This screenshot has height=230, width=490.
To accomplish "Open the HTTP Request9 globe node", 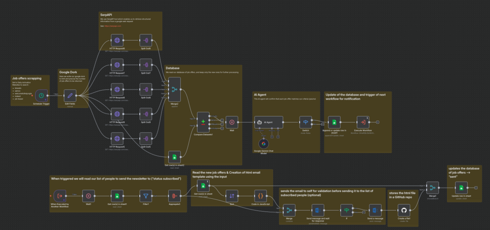I will tap(117, 114).
